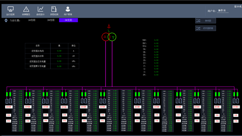
Task: Select the 逆变器3 label
Action: [46, 107]
